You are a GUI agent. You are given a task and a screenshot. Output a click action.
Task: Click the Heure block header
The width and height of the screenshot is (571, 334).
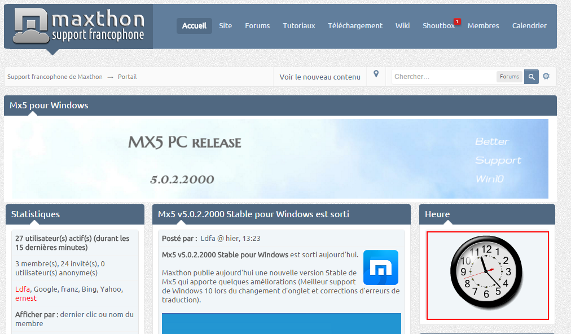487,214
